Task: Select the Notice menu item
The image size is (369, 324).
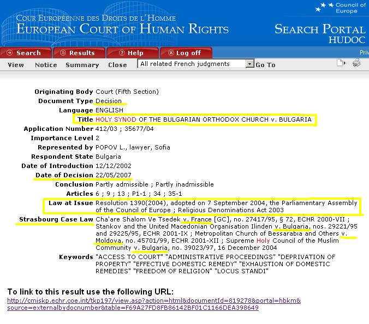Action: click(46, 65)
